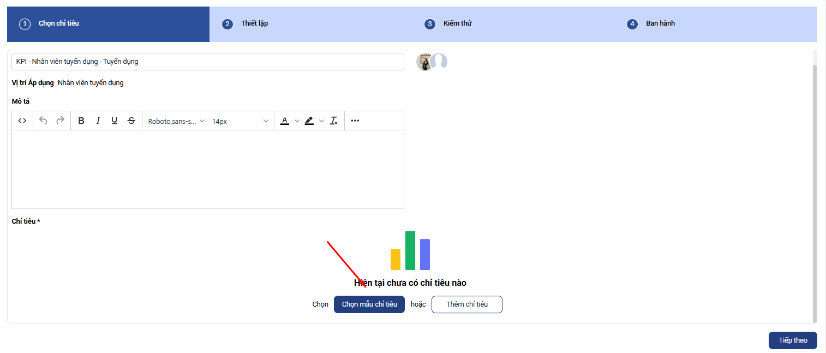This screenshot has height=353, width=826.
Task: Toggle bold formatting in description editor
Action: 81,121
